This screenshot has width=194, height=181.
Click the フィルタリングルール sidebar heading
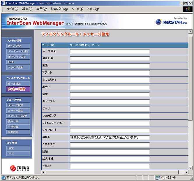pyautogui.click(x=18, y=78)
